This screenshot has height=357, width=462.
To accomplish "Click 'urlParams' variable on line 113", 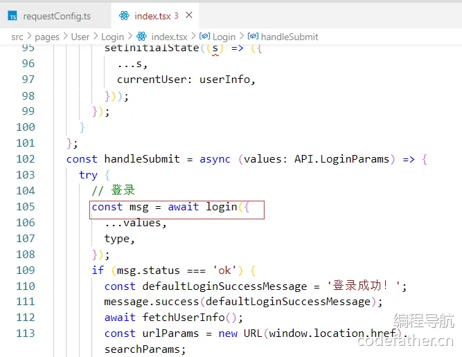I will click(170, 333).
